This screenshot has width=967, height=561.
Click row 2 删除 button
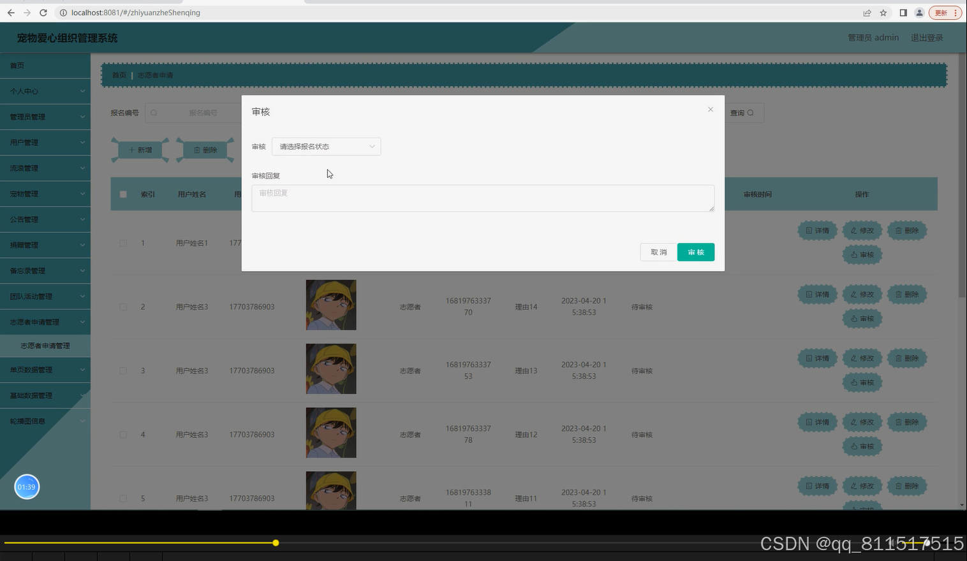tap(906, 295)
